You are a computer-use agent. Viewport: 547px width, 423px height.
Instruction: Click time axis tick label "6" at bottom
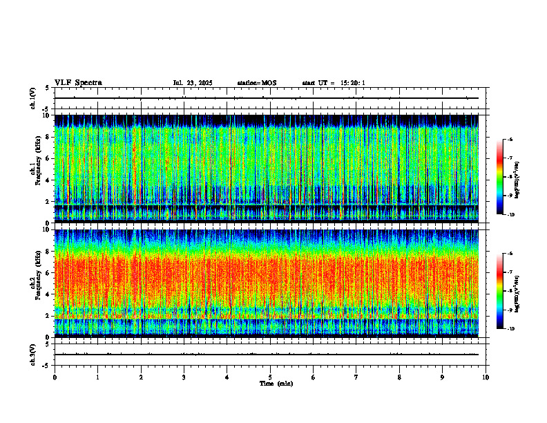pyautogui.click(x=314, y=377)
